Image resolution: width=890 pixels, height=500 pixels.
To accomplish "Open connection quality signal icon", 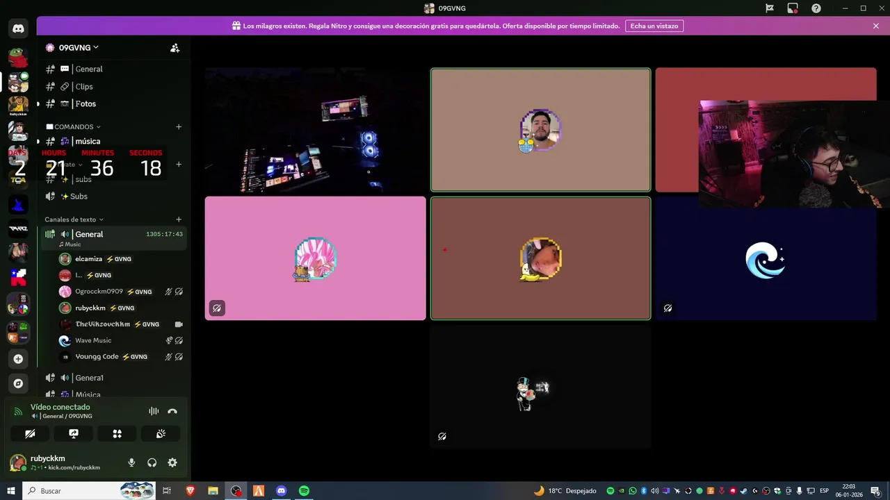I will tap(18, 411).
